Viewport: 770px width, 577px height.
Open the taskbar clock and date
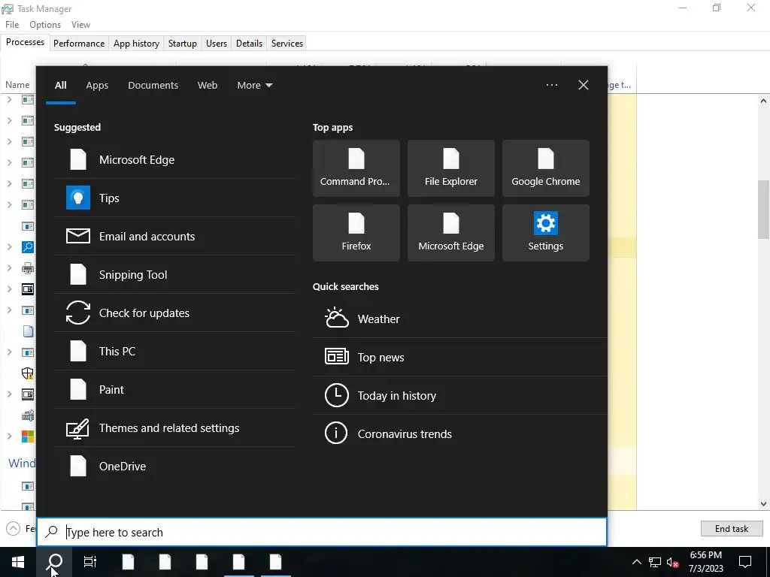pos(705,562)
